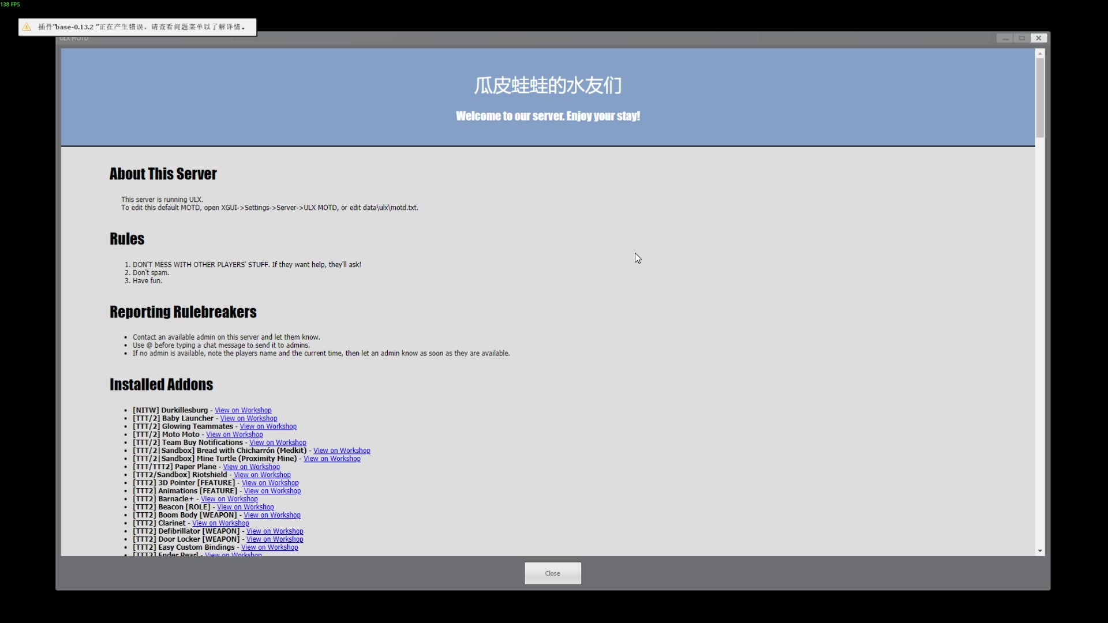Click the Close button below the MOTD
The width and height of the screenshot is (1108, 623).
[x=552, y=573]
